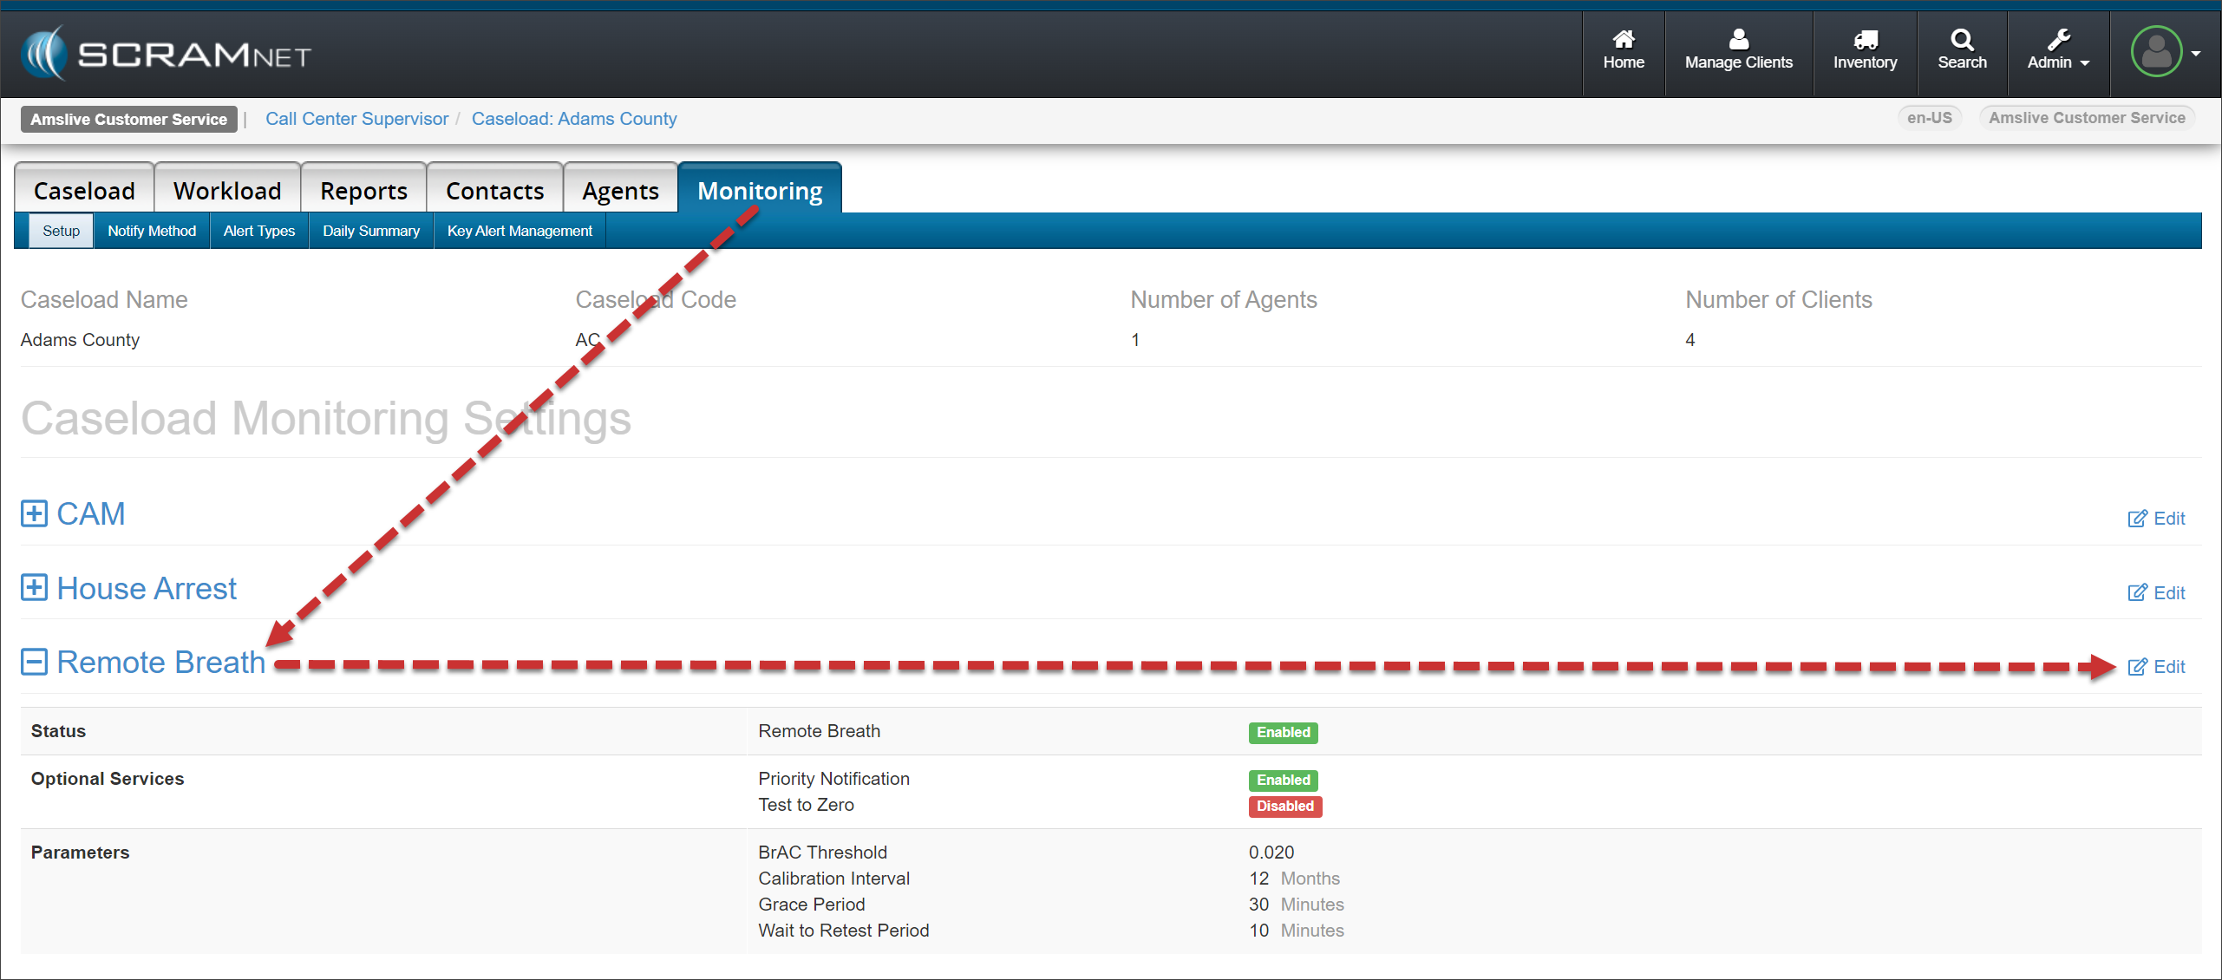Viewport: 2222px width, 980px height.
Task: Switch to the Workload tab
Action: [x=227, y=191]
